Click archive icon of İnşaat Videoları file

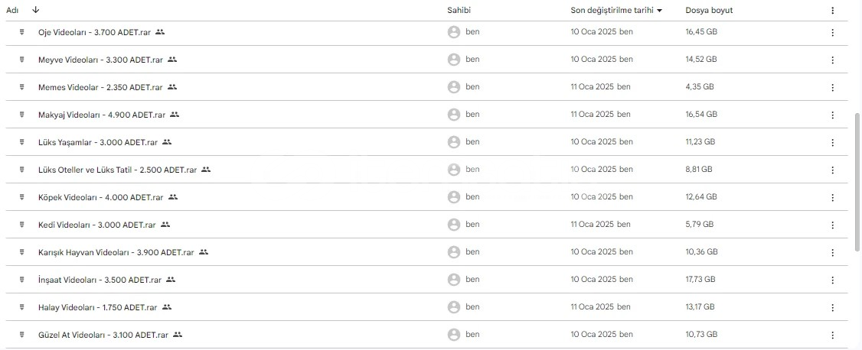[22, 279]
